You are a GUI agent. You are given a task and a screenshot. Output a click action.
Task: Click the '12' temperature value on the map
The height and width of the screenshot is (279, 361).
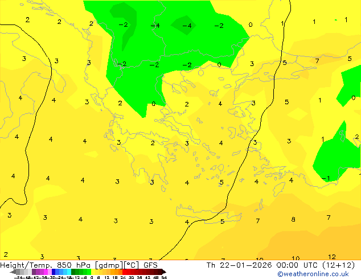[332, 257]
